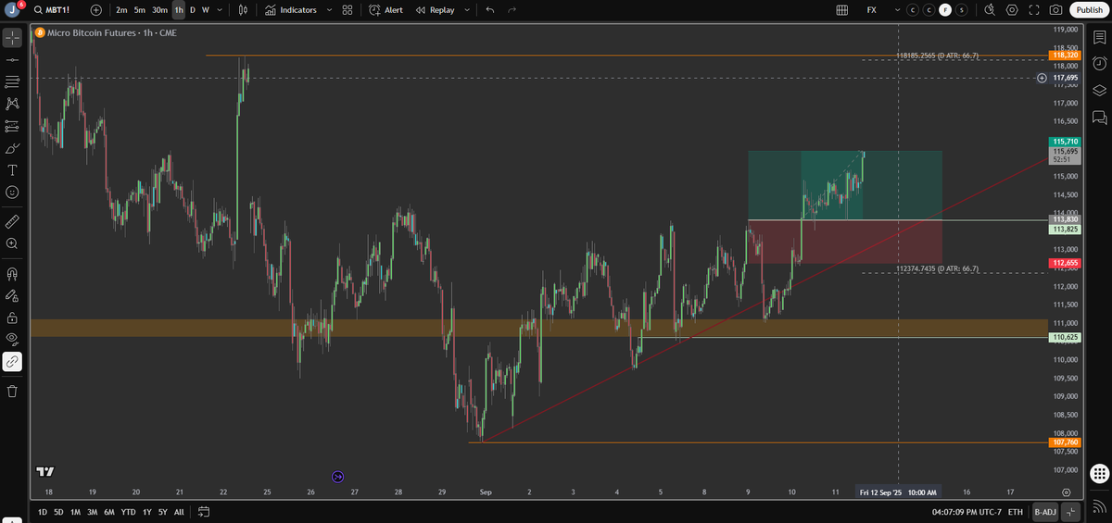The image size is (1112, 523).
Task: Expand the timeframe interval dropdown arrow
Action: click(220, 9)
